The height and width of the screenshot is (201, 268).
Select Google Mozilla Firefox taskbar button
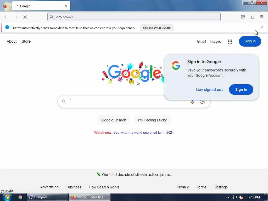pos(90,197)
